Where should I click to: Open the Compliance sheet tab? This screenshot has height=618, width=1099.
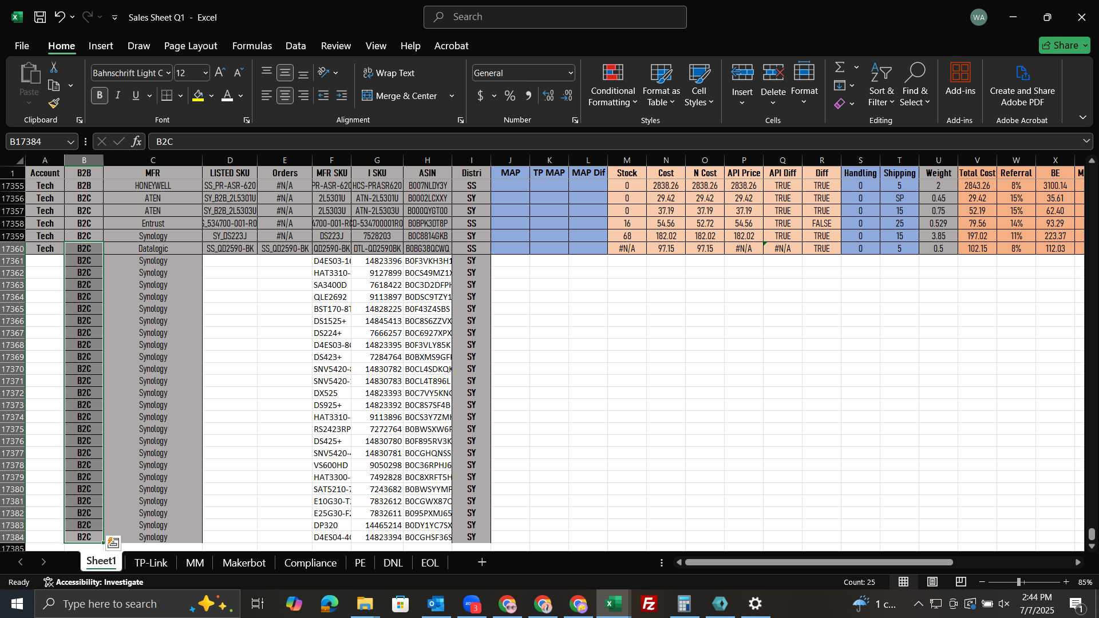click(x=310, y=563)
